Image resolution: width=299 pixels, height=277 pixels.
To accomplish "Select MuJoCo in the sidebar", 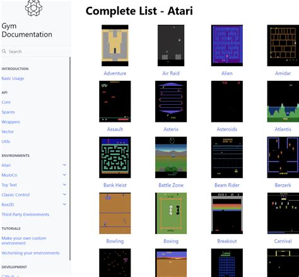I will (x=9, y=175).
